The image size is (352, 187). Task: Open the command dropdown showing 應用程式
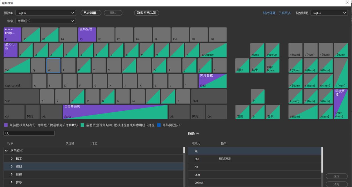[x=46, y=21]
